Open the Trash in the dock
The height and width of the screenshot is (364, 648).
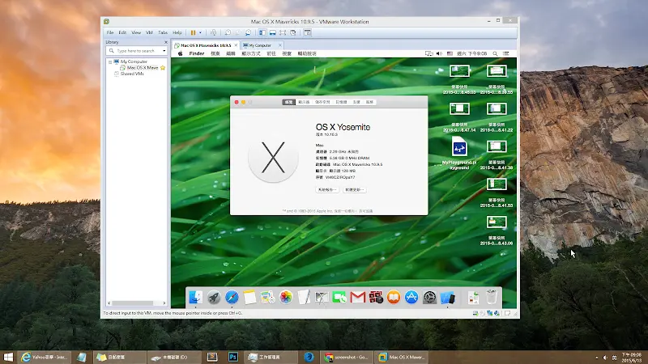tap(491, 298)
